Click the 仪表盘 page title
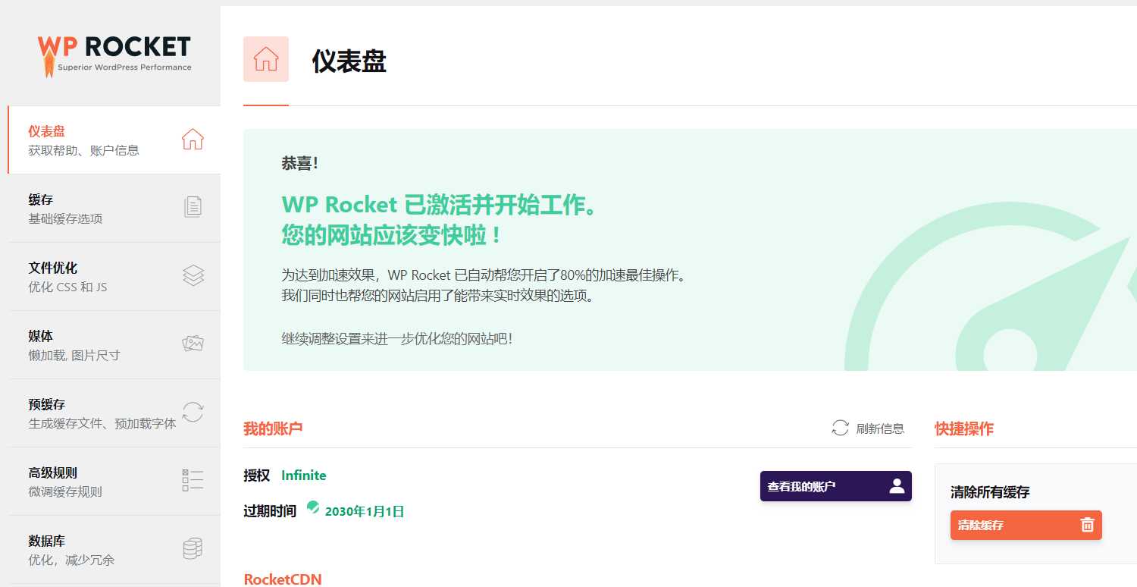Screen dimensions: 1137x587 point(349,61)
